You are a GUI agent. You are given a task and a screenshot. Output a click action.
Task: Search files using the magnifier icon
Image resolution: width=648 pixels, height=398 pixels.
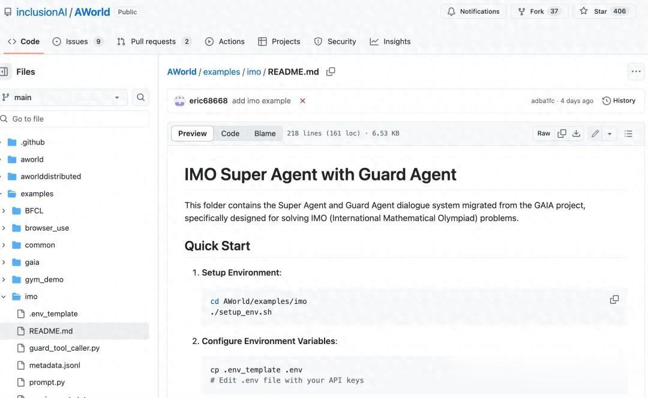140,97
